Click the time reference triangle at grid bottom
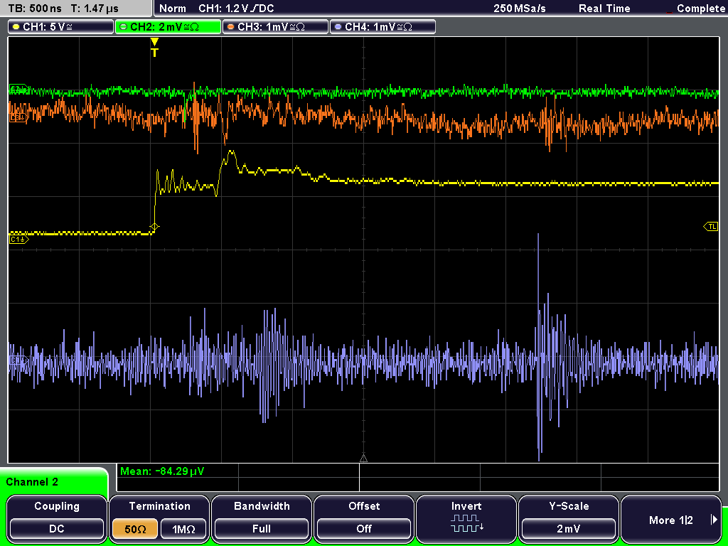 click(x=363, y=459)
